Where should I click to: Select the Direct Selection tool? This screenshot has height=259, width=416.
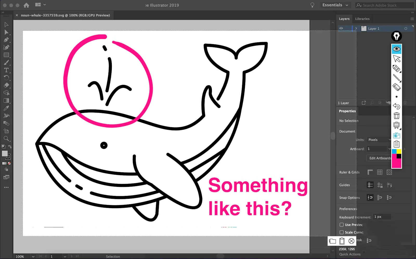[6, 32]
